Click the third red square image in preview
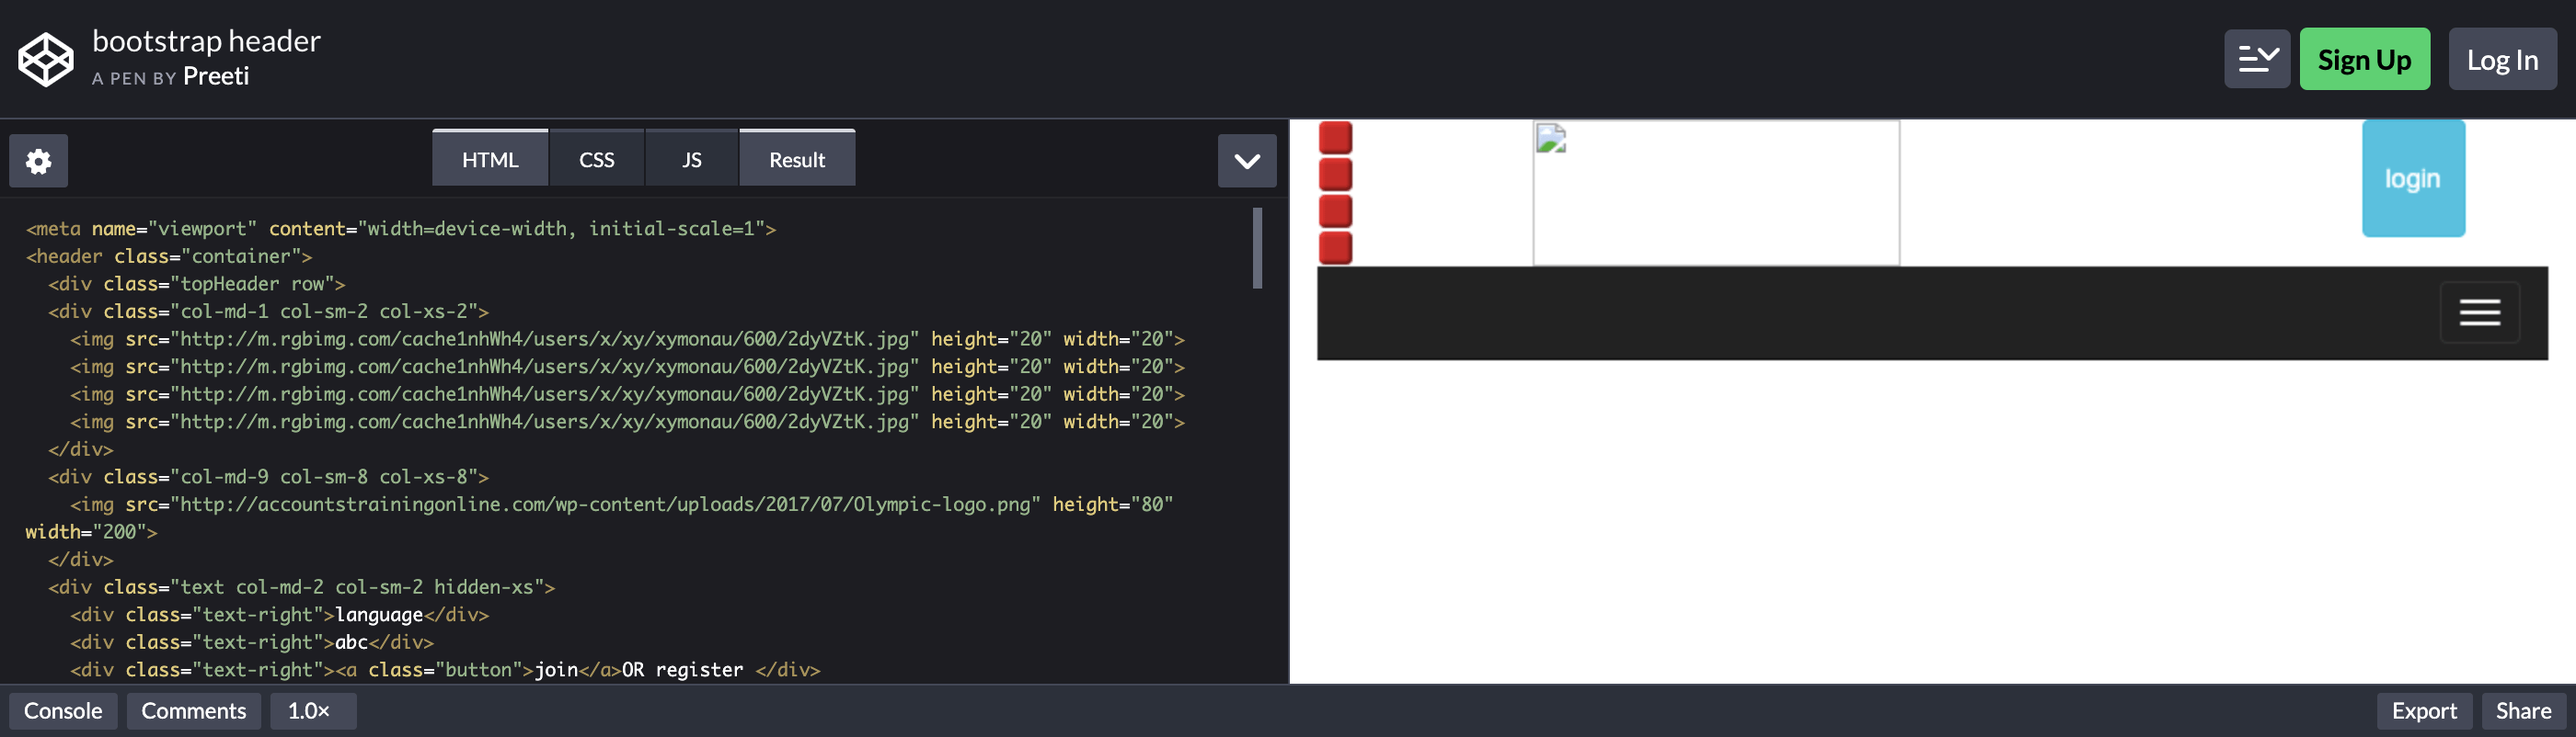Viewport: 2576px width, 737px height. (1336, 210)
